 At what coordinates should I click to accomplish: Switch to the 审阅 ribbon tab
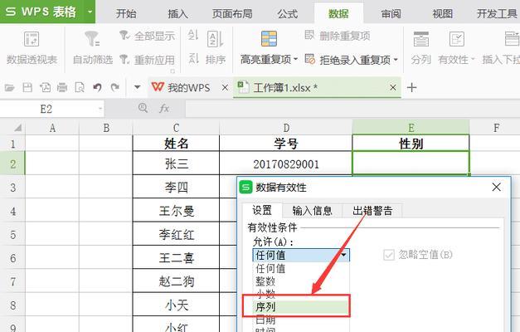pos(391,13)
